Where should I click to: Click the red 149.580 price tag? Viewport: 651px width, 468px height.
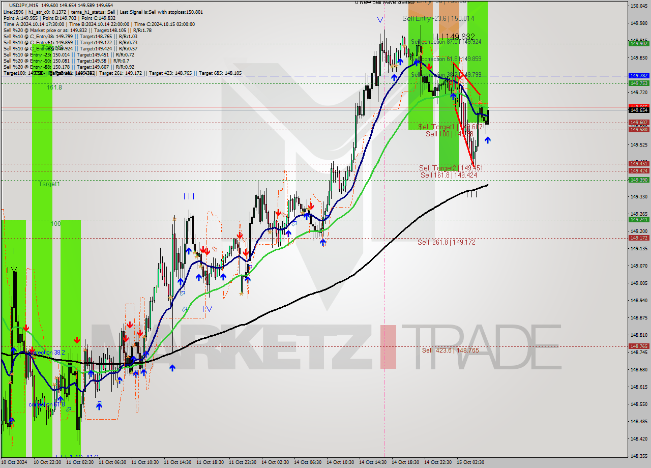click(639, 129)
